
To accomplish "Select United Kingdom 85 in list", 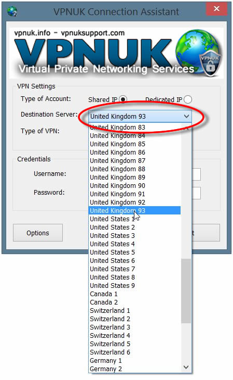I will coord(134,144).
